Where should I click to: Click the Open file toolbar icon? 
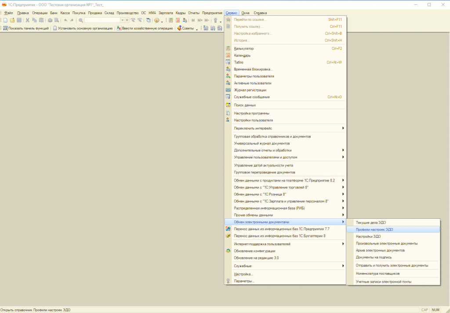[x=12, y=20]
